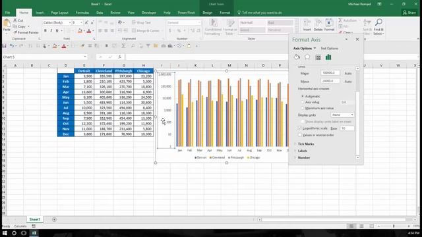Image resolution: width=422 pixels, height=237 pixels.
Task: Open the Windows Start menu
Action: point(5,233)
